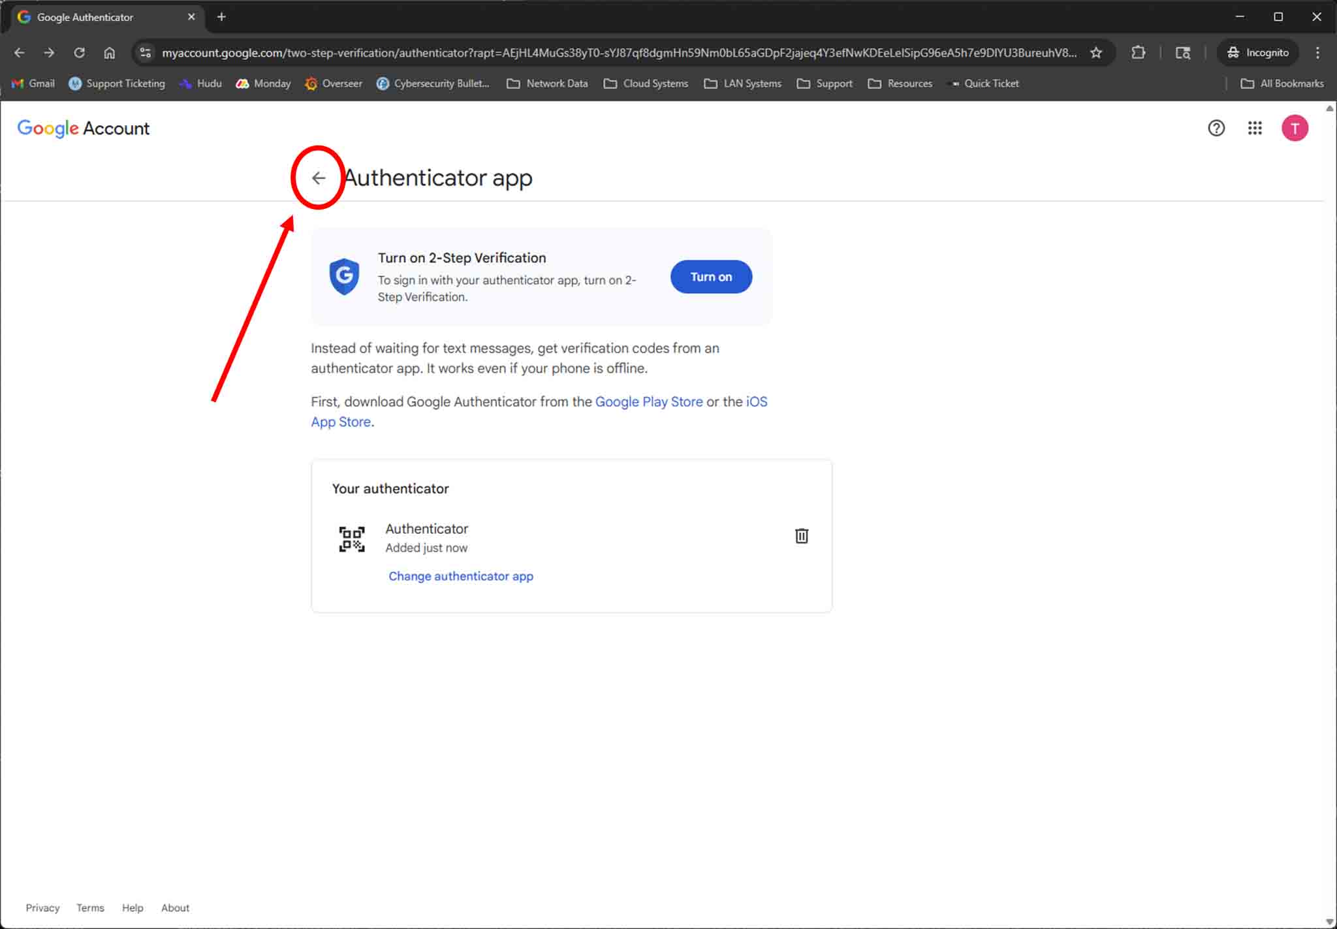Click the Privacy footer link

(x=42, y=907)
